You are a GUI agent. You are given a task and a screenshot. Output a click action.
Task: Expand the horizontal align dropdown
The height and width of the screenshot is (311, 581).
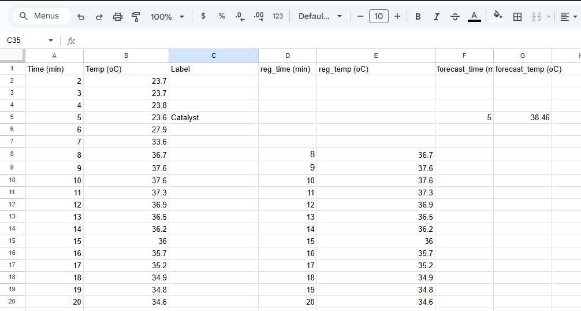pos(569,17)
